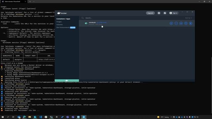Open File Explorer from taskbar
Image resolution: width=212 pixels, height=119 pixels.
29,117
